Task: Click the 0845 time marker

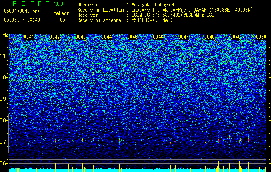Action: [132, 37]
